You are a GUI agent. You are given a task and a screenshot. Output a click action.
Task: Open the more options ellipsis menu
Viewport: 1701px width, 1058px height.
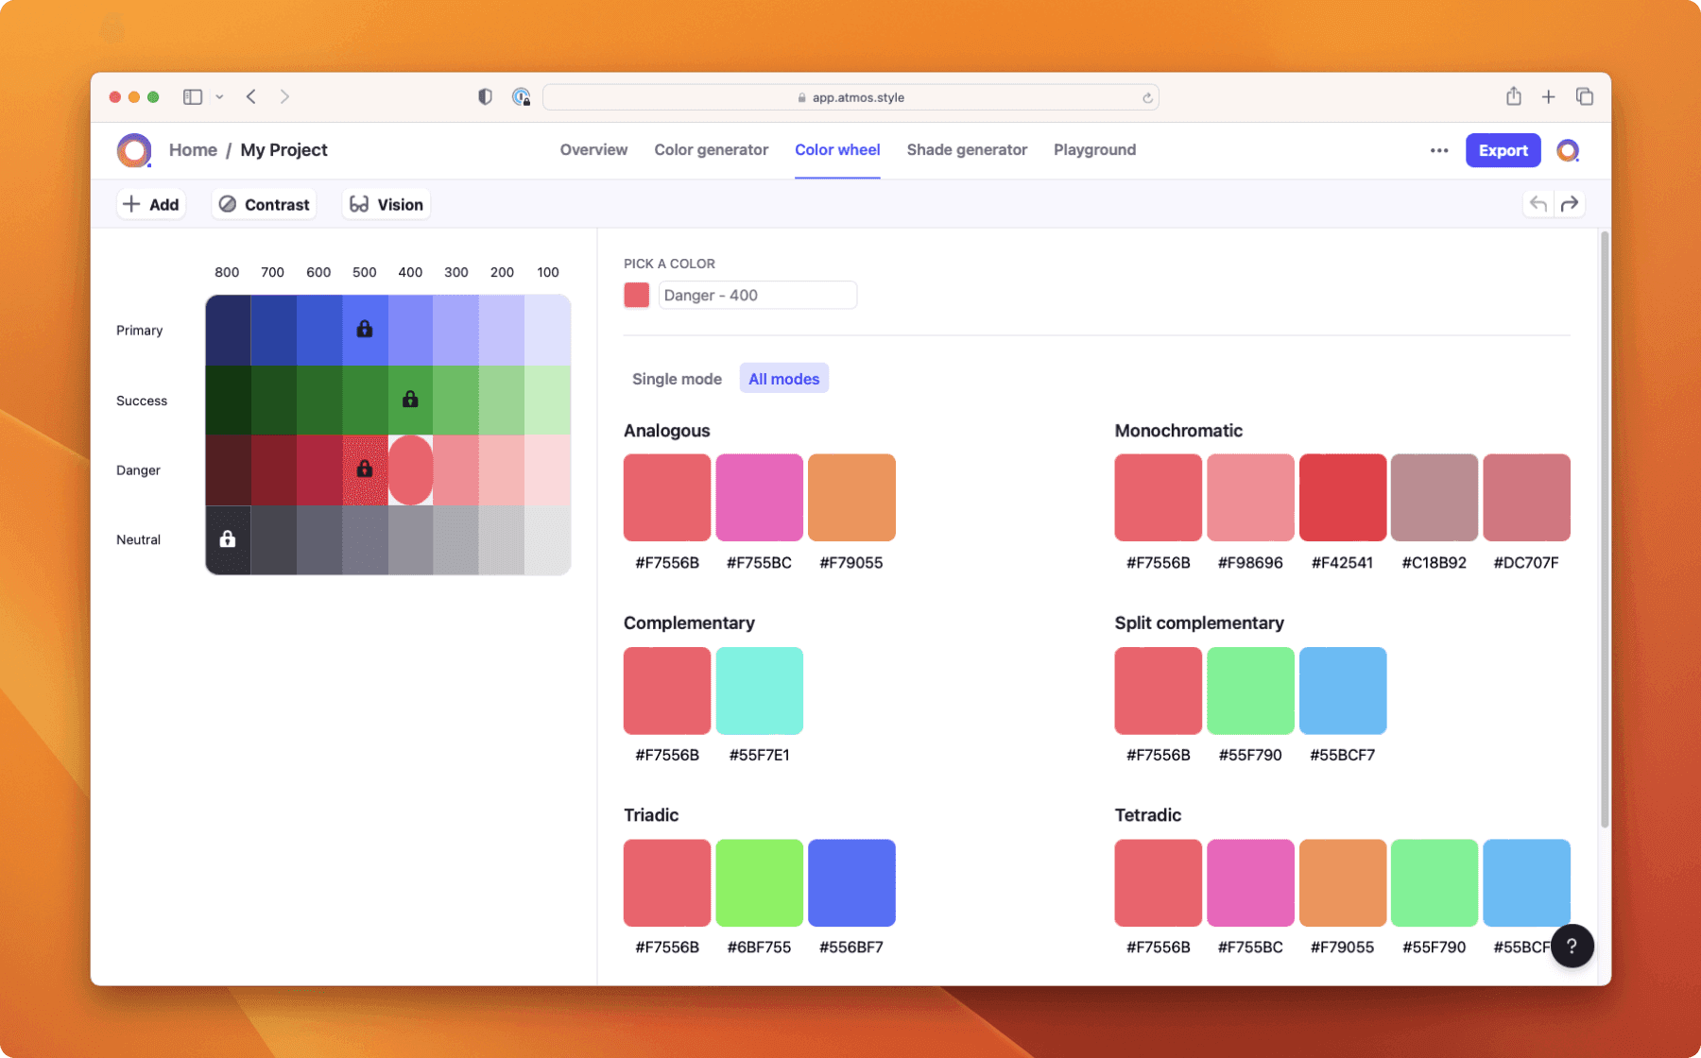(1438, 150)
